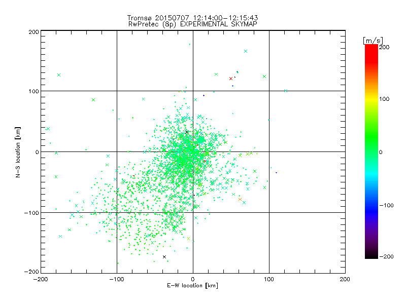Pick the yellow band of the velocity colorbar

(371, 99)
